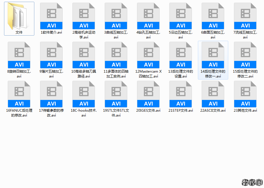Click the filename text 18C-hooks技术.avi
Image resolution: width=264 pixels, height=188 pixels.
coord(84,113)
